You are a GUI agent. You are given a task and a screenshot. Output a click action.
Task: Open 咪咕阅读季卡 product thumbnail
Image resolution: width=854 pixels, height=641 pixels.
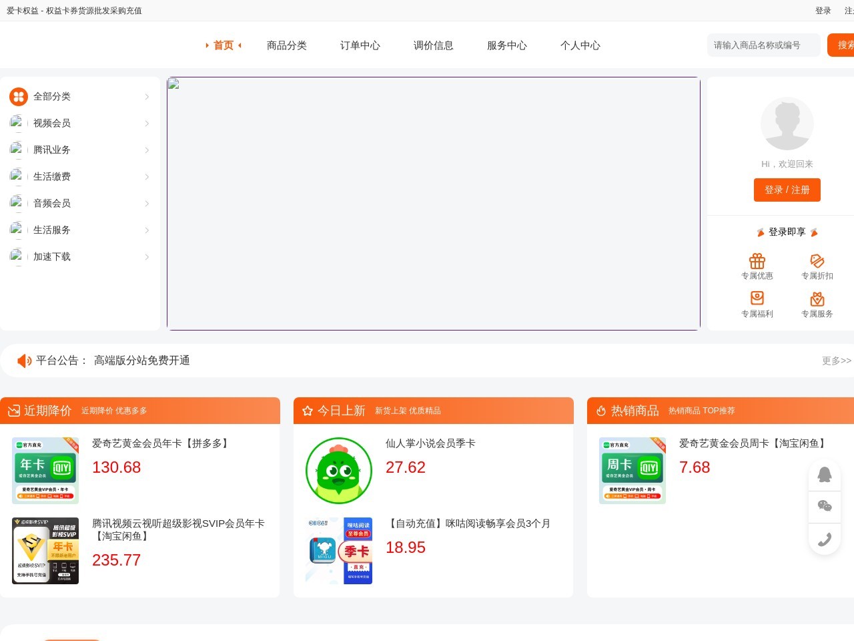(339, 551)
